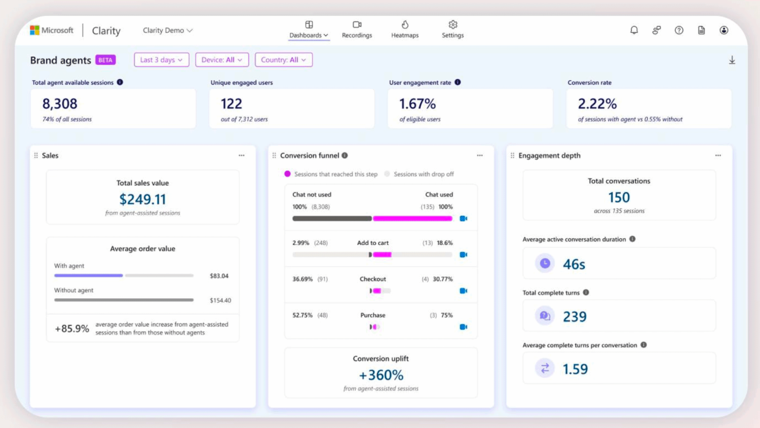760x428 pixels.
Task: Click the notifications bell icon
Action: pyautogui.click(x=634, y=30)
